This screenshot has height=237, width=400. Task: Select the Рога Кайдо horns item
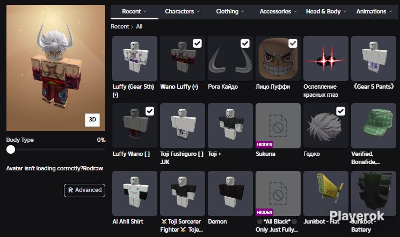coord(230,59)
